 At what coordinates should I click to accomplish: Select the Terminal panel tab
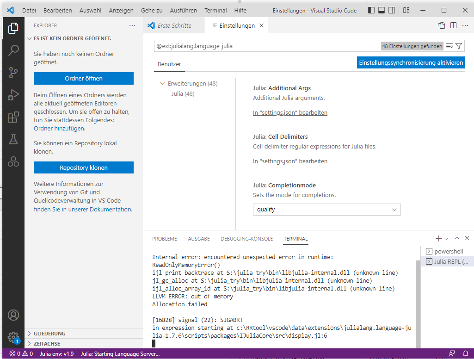(x=295, y=239)
